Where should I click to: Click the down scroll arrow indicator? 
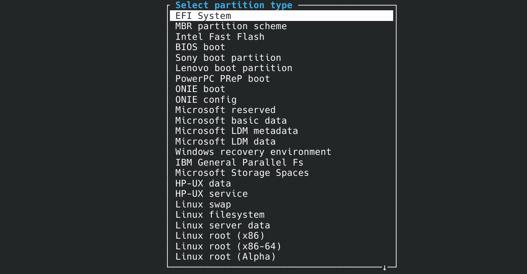pos(385,267)
